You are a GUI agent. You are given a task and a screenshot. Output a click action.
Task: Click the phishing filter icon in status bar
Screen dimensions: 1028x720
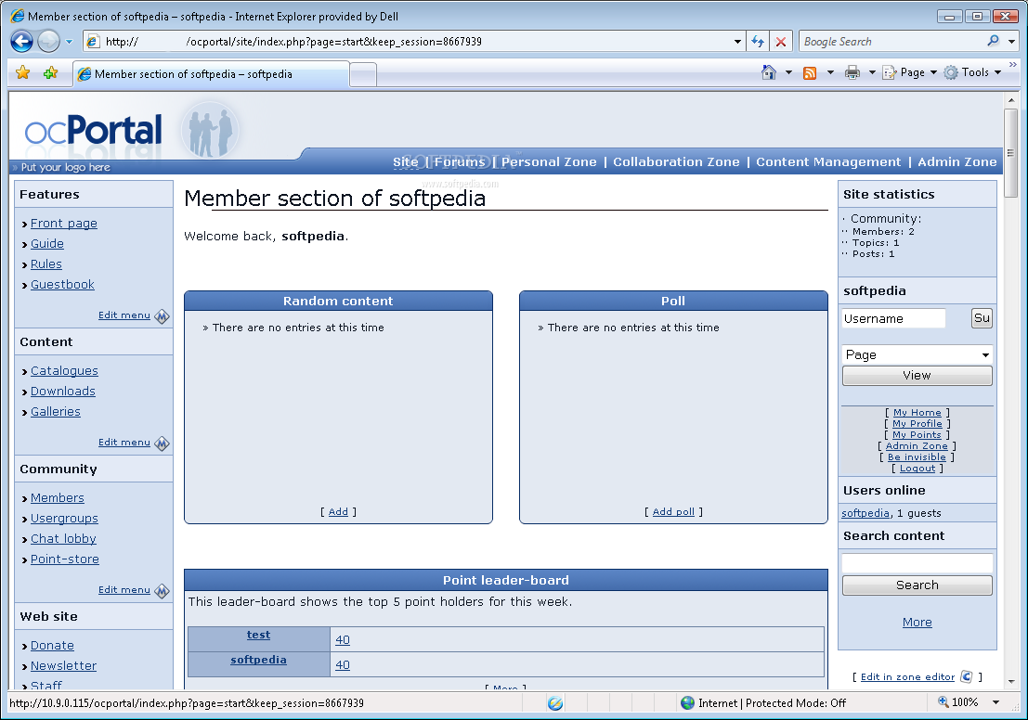[x=554, y=703]
